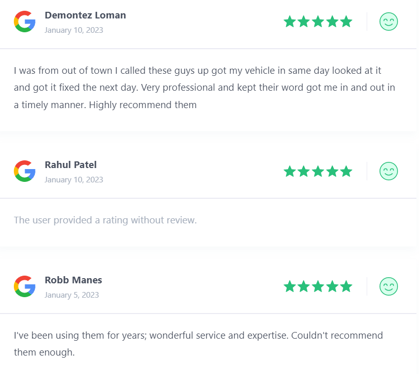The height and width of the screenshot is (374, 419).
Task: Open reviewer name Robb Manes
Action: (73, 280)
